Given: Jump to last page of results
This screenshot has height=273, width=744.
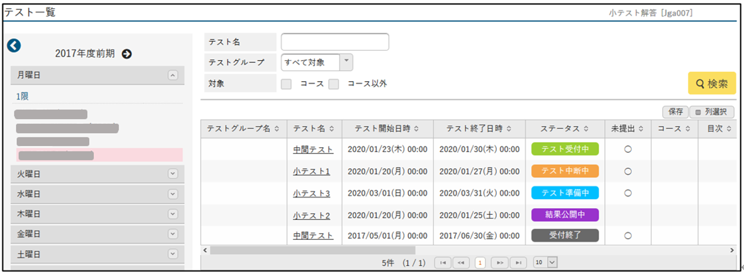Looking at the screenshot, I should pos(518,262).
